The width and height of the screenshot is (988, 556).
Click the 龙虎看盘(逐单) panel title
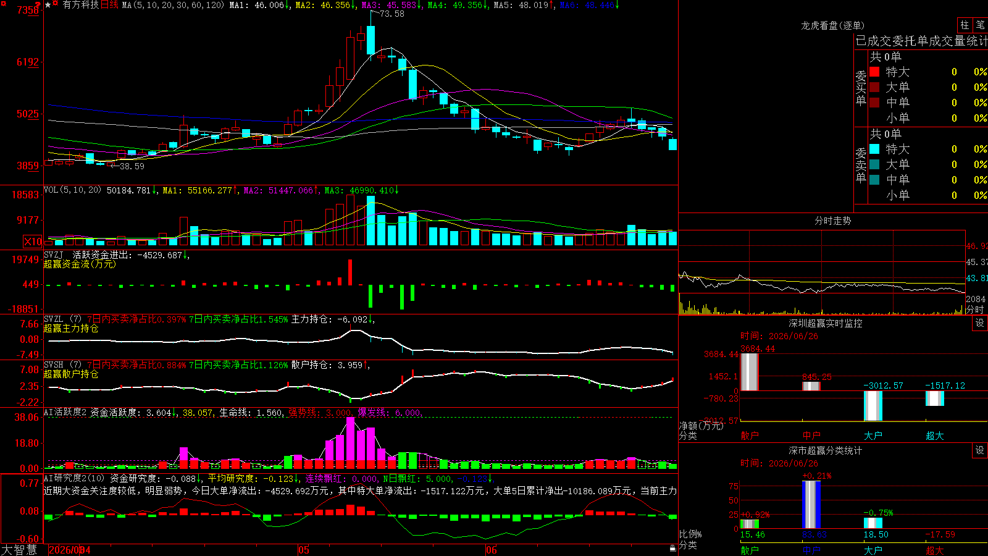[x=832, y=25]
